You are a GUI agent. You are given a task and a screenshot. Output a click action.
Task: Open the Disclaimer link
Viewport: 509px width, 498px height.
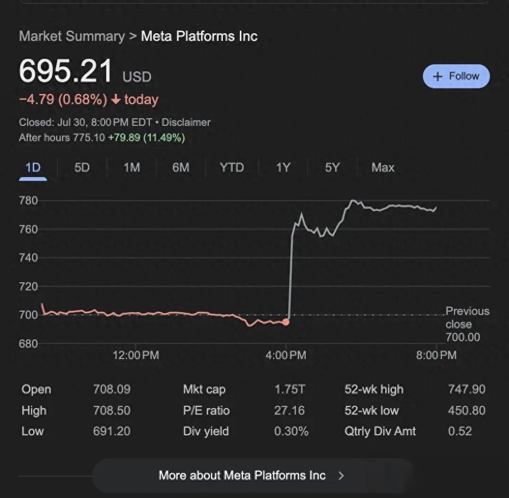tap(185, 122)
